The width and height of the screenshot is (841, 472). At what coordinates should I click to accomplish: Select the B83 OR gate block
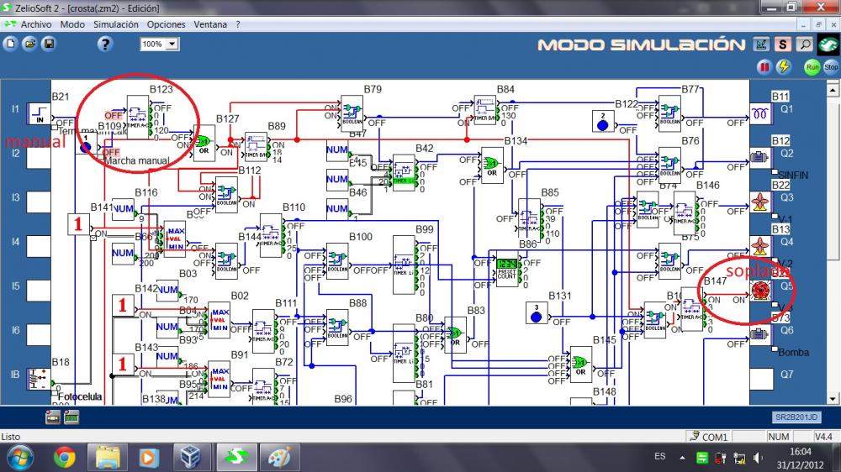tap(455, 335)
